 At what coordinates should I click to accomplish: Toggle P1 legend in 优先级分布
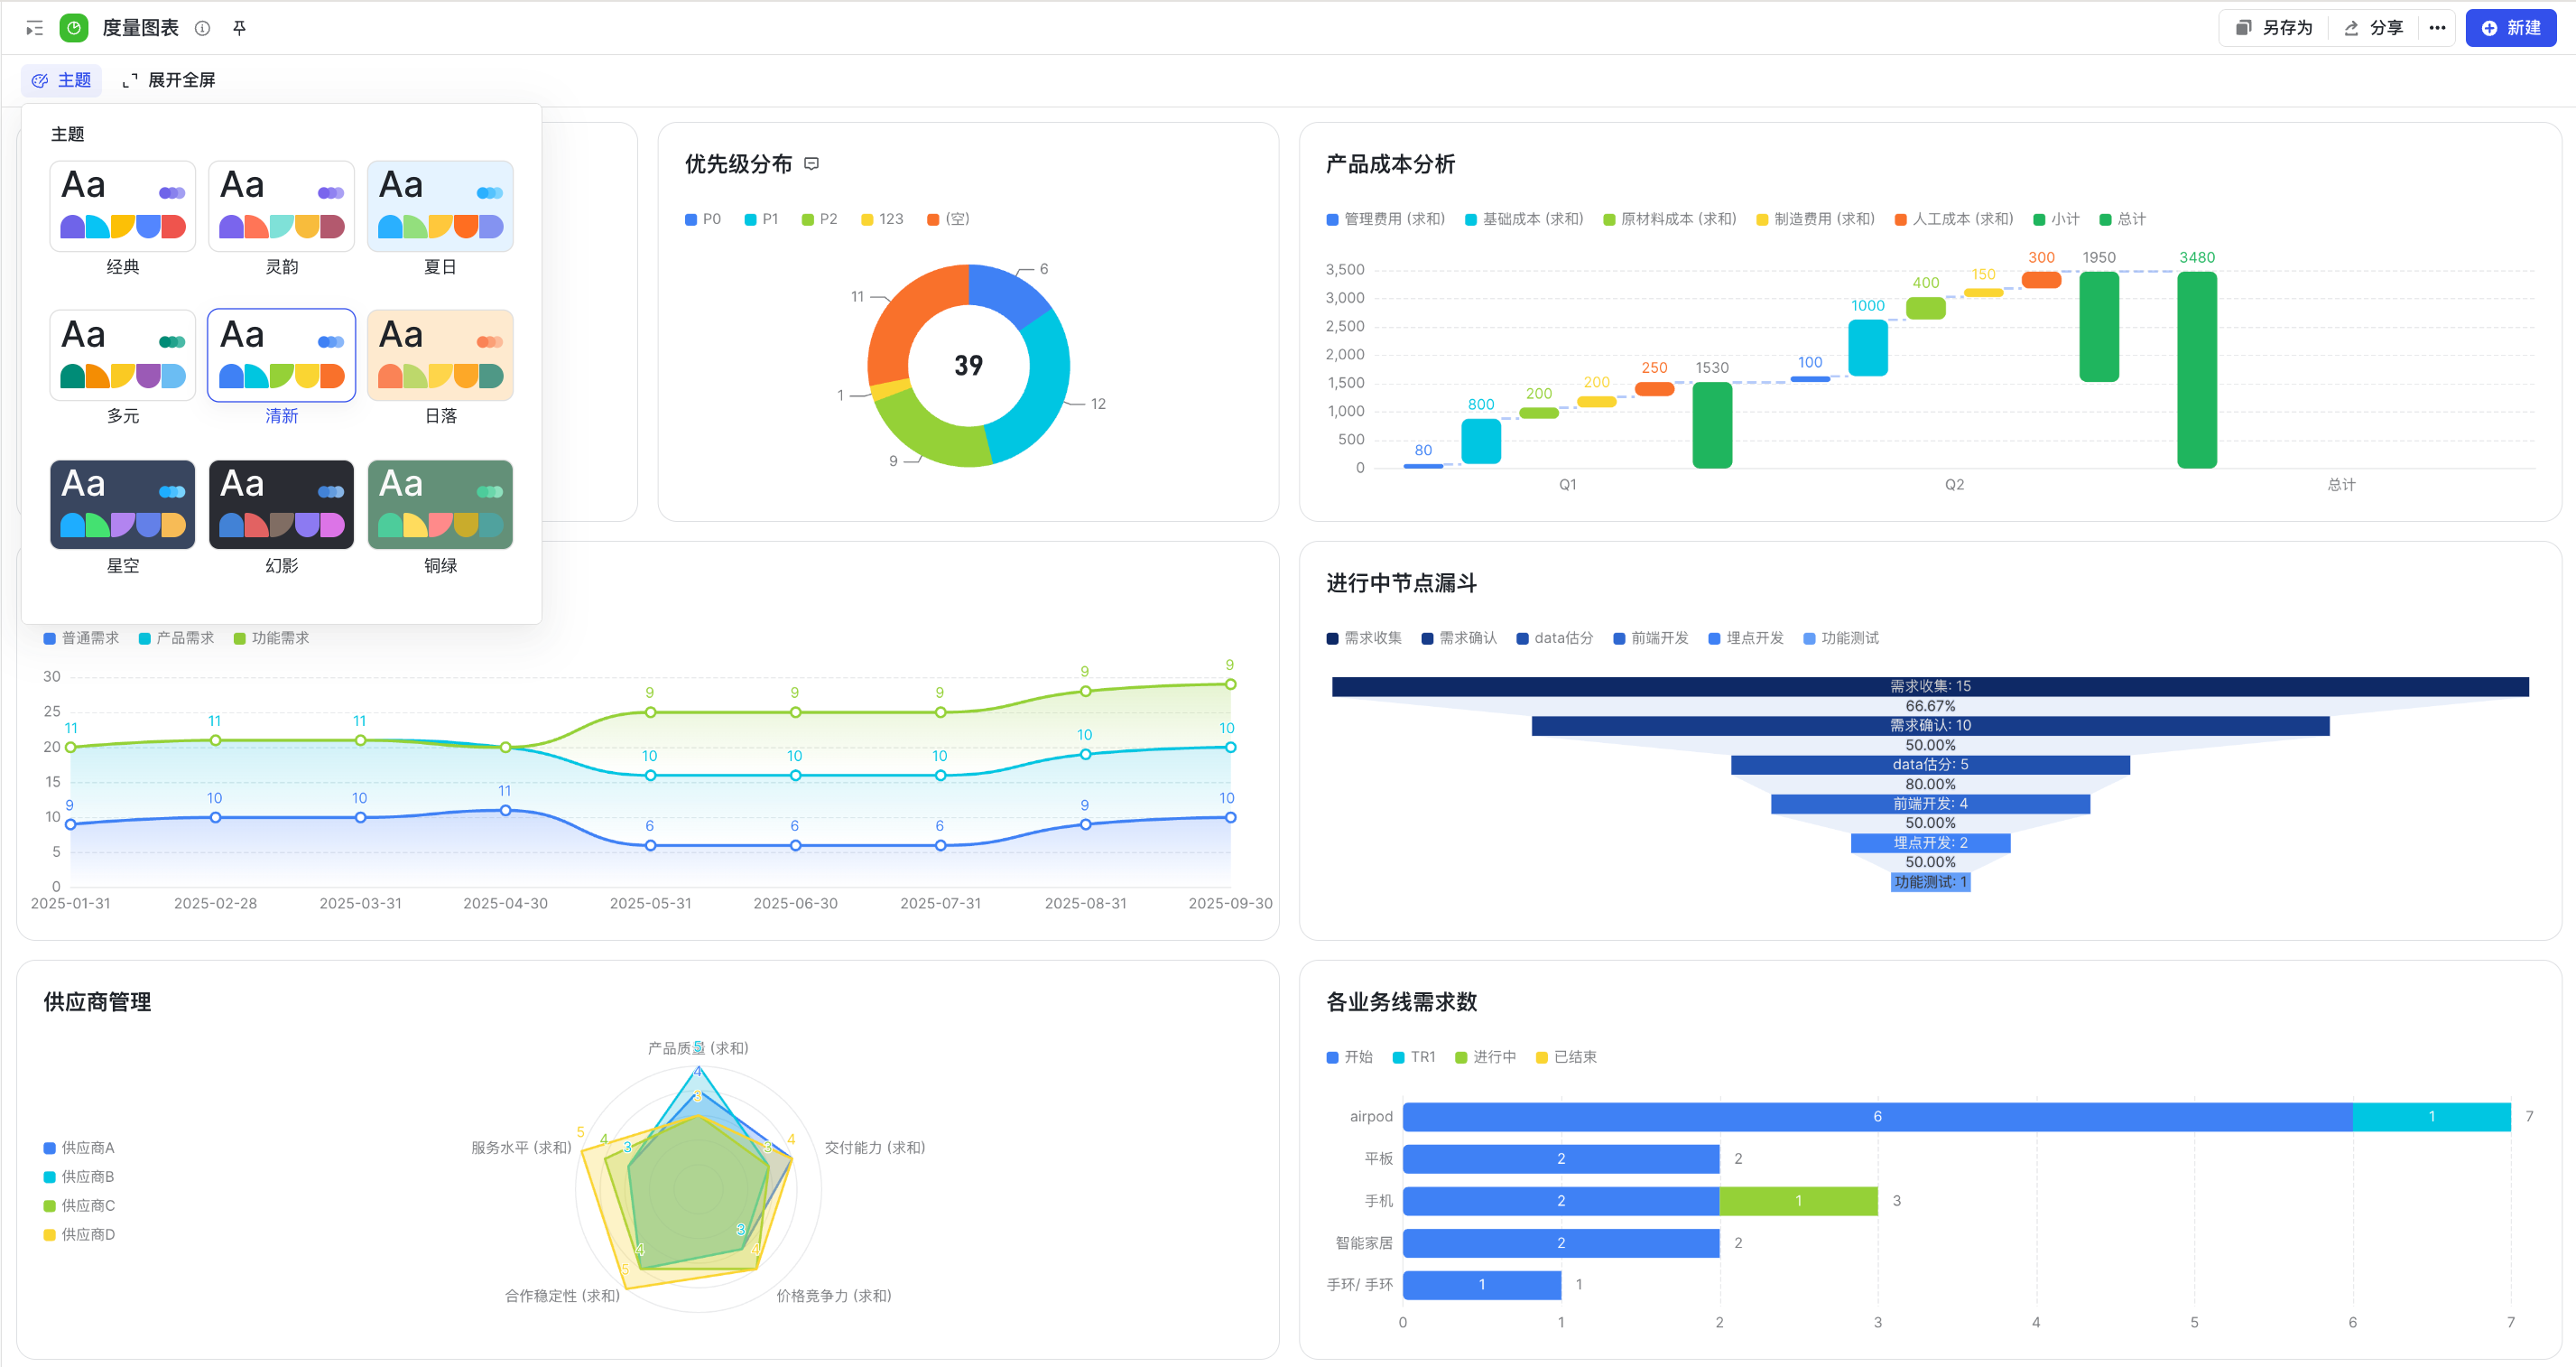pos(761,219)
